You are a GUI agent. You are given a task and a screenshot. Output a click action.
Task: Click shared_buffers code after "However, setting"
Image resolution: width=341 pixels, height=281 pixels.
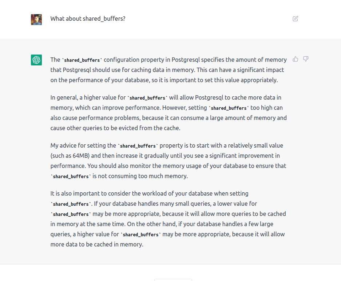(x=229, y=108)
